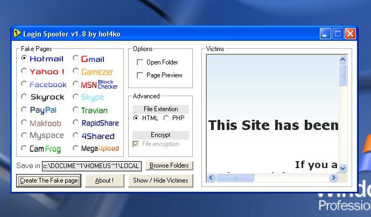
Task: Pick the Skyrock option
Action: click(24, 97)
